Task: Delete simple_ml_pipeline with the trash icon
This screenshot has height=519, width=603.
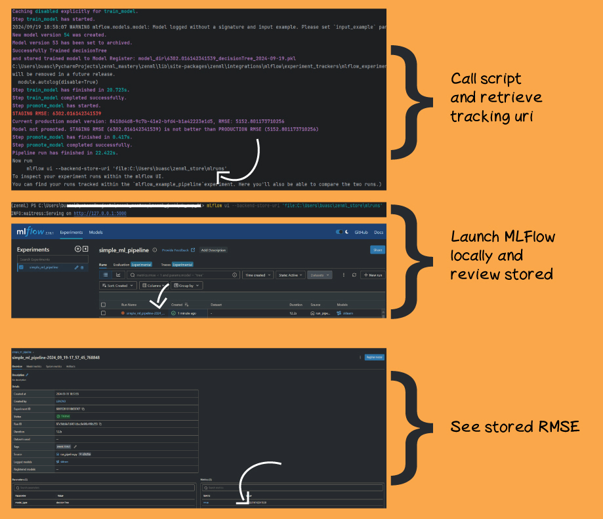Action: tap(82, 267)
